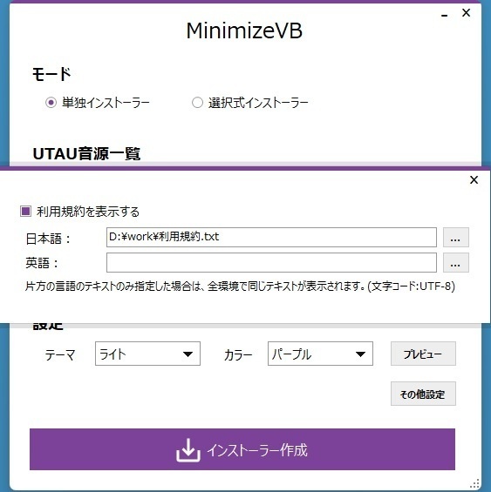Click the MinimizeVB title text
This screenshot has width=491, height=492.
point(244,30)
